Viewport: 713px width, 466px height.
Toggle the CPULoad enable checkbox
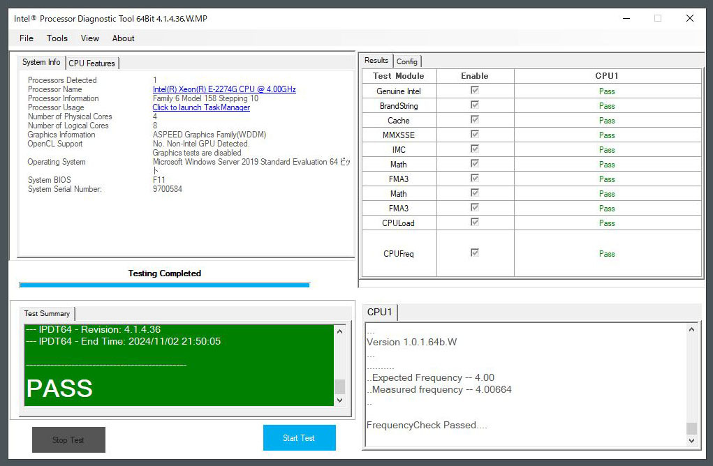point(475,222)
